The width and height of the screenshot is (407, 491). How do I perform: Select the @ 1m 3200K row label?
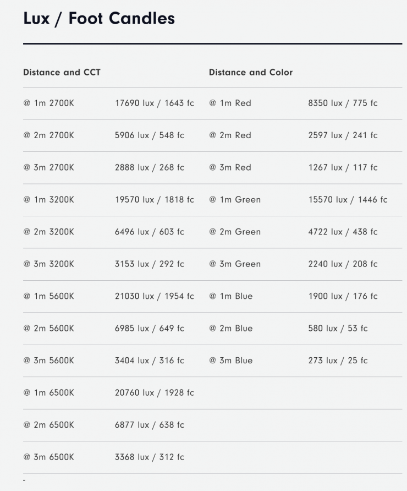click(x=48, y=200)
